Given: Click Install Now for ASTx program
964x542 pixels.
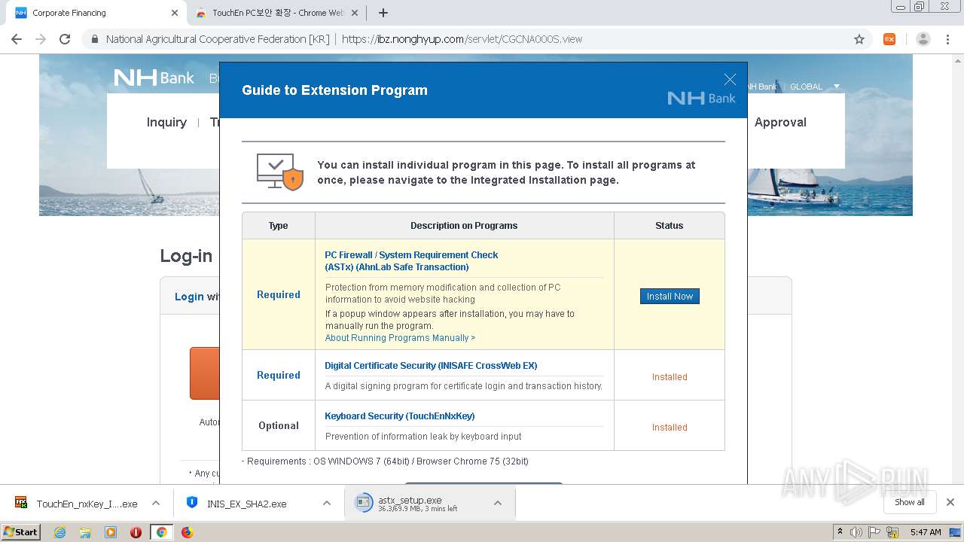Looking at the screenshot, I should pyautogui.click(x=670, y=297).
